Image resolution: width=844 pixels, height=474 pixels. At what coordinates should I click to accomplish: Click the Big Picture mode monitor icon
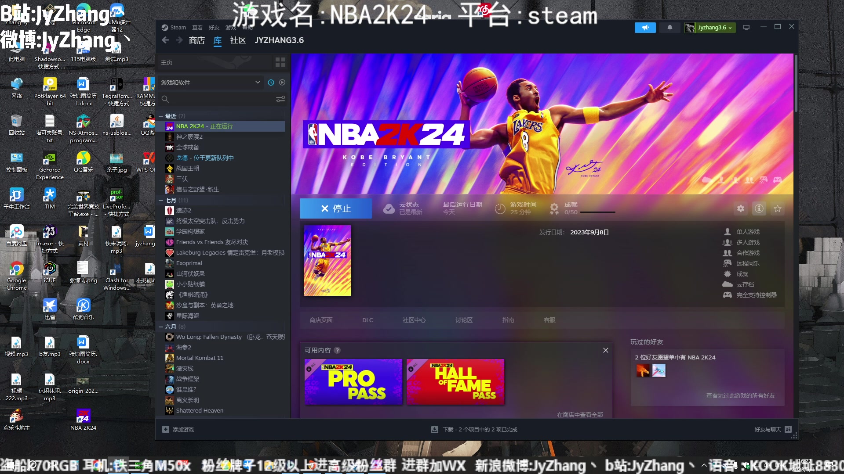pos(746,28)
